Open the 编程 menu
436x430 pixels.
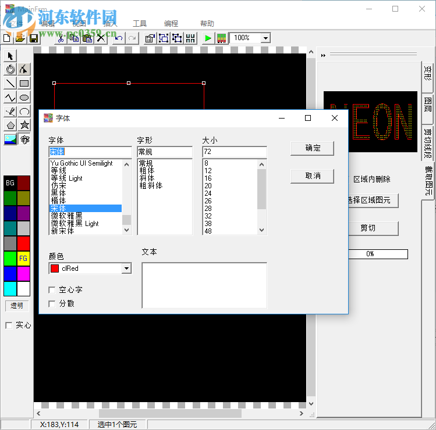click(x=171, y=24)
